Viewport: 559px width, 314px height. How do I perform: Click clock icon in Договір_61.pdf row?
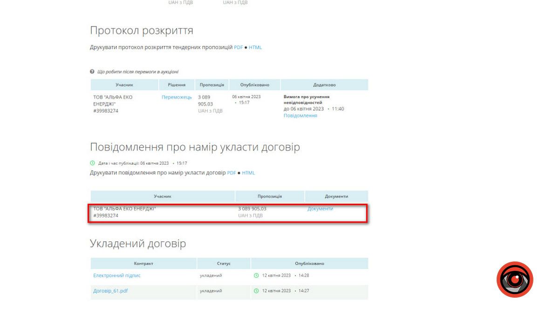click(256, 291)
